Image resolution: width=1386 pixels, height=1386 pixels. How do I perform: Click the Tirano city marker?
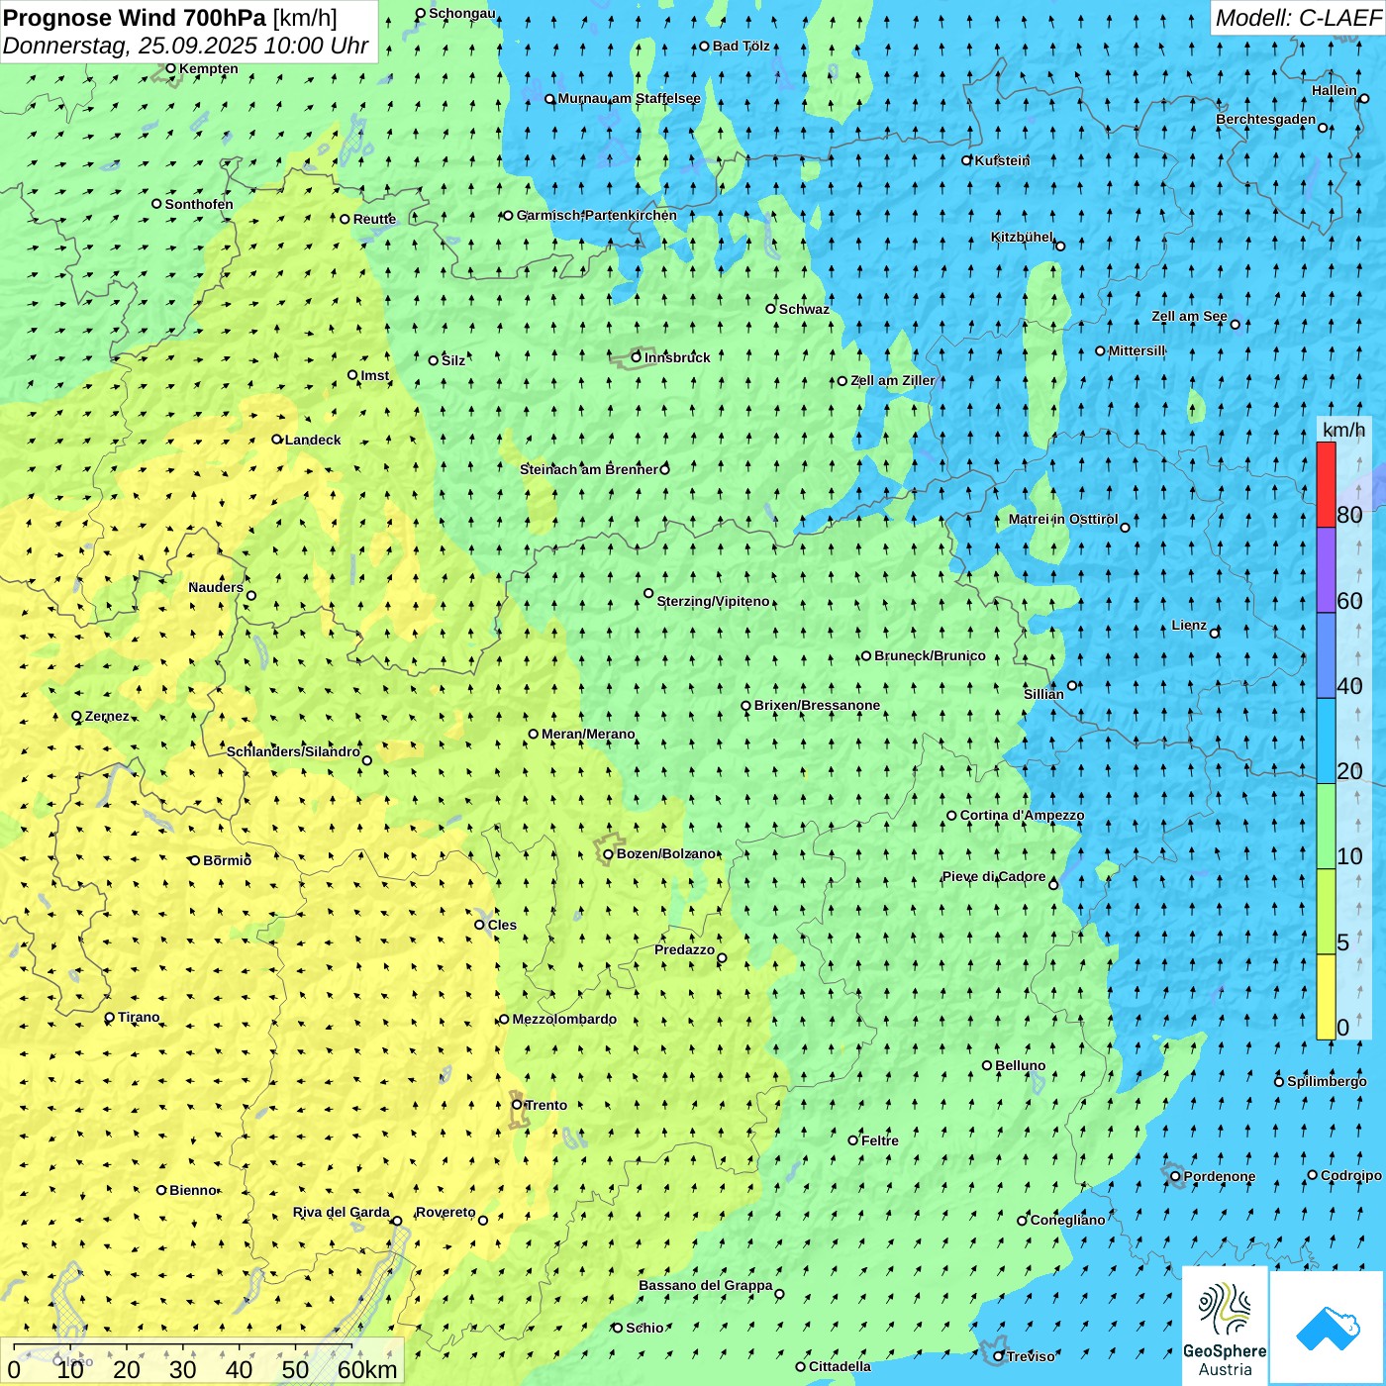[x=110, y=1017]
